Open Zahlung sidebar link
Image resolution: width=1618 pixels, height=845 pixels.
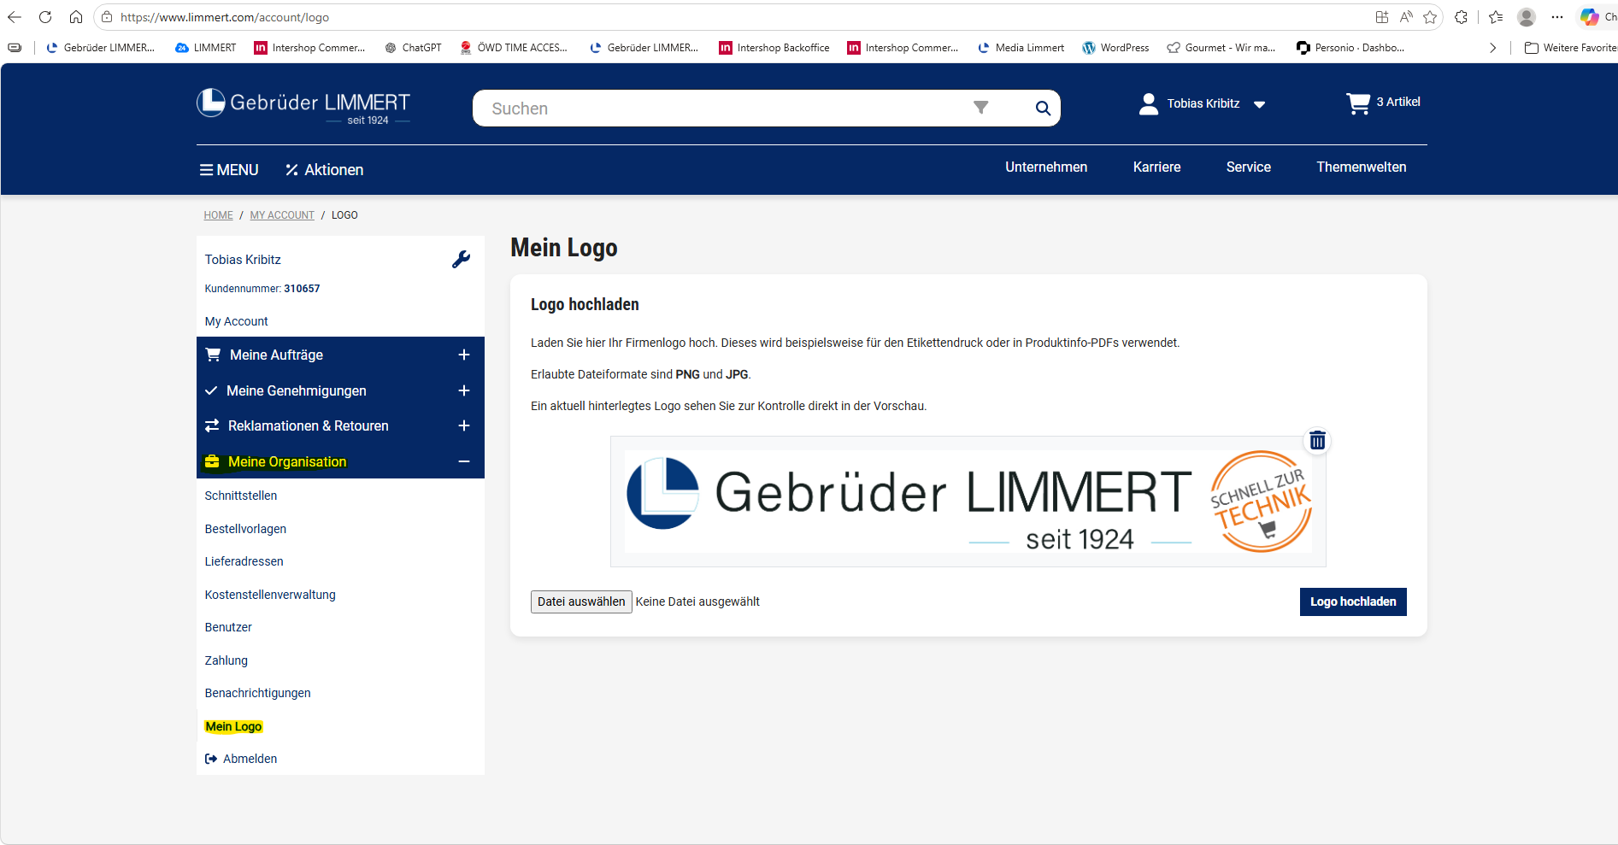click(x=226, y=660)
